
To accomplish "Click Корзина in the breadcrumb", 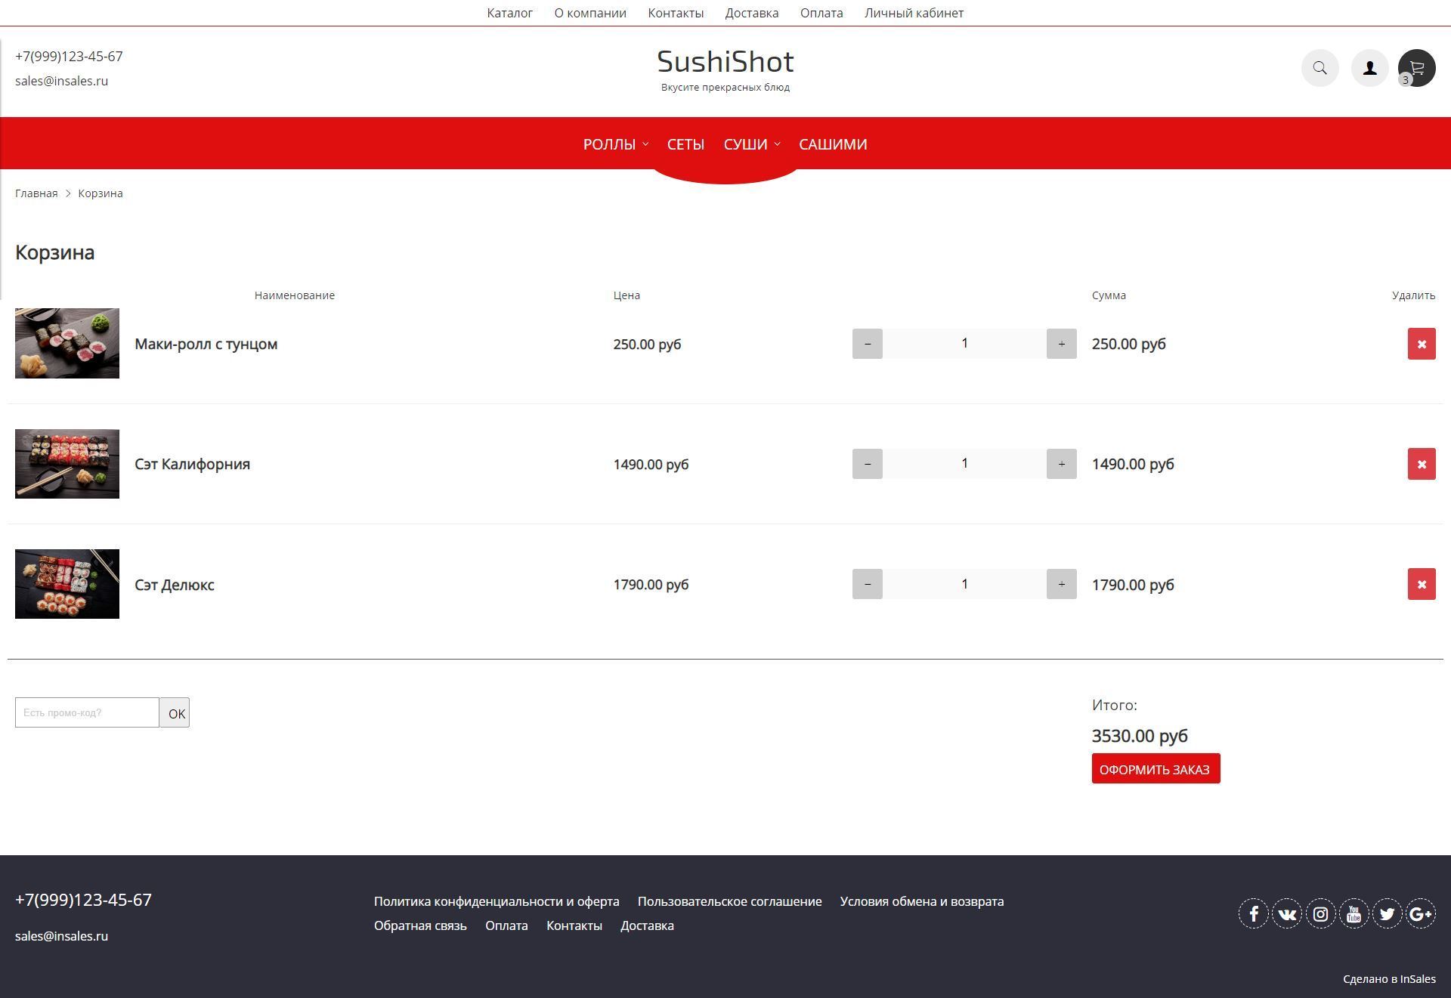I will pos(101,193).
